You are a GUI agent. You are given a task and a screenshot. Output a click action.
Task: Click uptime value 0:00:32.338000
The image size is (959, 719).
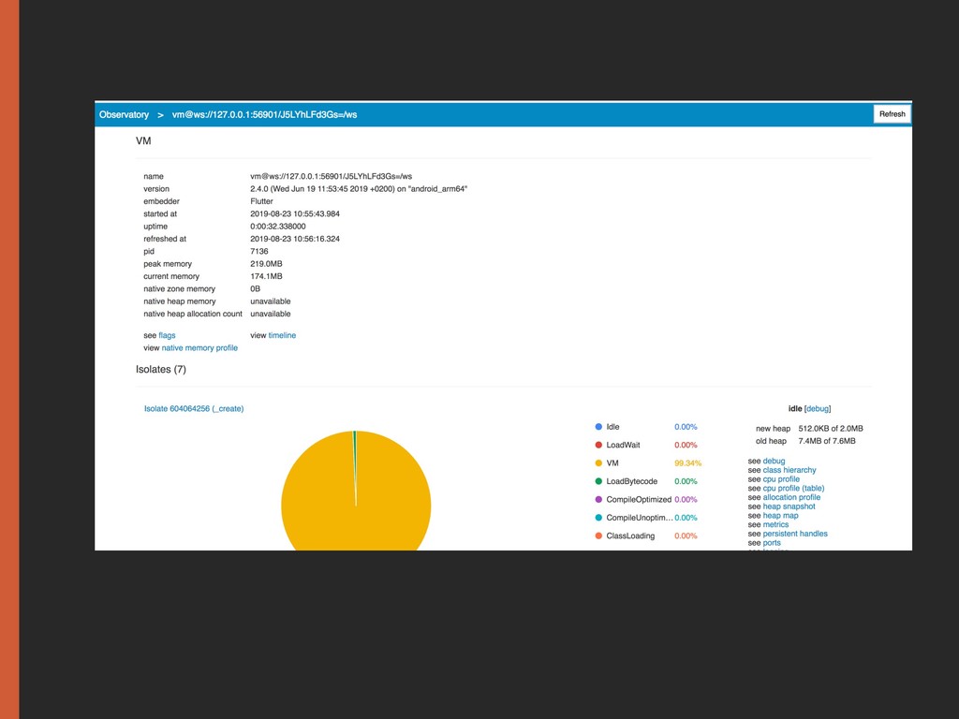tap(277, 227)
